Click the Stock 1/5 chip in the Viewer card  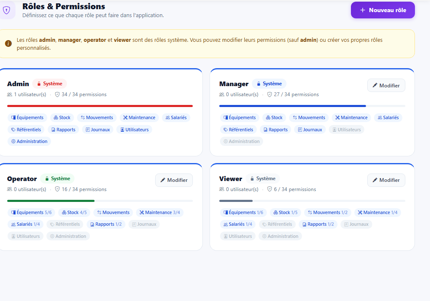285,212
